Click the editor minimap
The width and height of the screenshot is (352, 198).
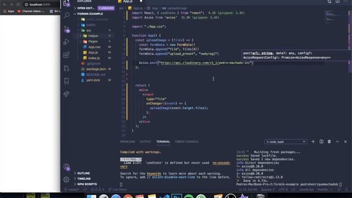click(x=335, y=17)
